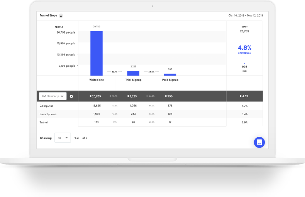Select the Computer row
Viewport: 305px width, 197px height.
(46, 106)
